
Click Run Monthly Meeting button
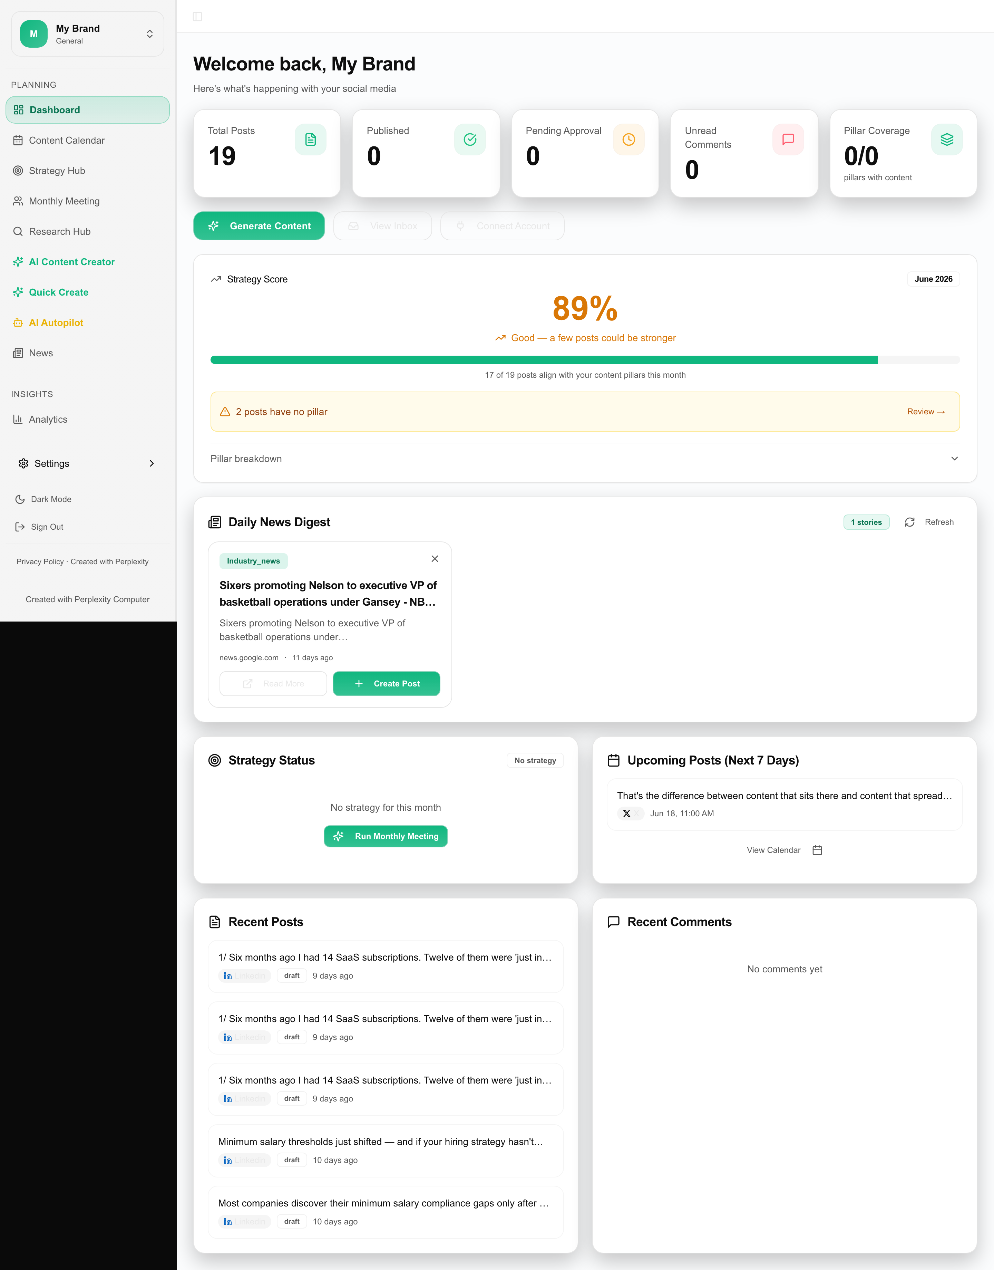(386, 836)
